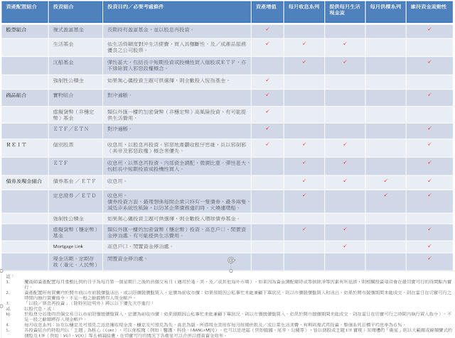Click the 長期持有盈富基金 description text

pyautogui.click(x=150, y=30)
